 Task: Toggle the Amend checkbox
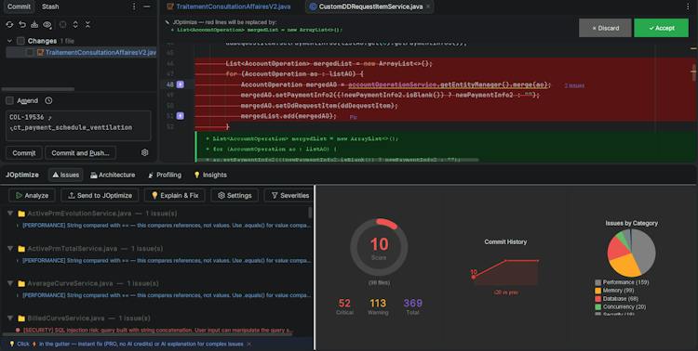pyautogui.click(x=9, y=101)
